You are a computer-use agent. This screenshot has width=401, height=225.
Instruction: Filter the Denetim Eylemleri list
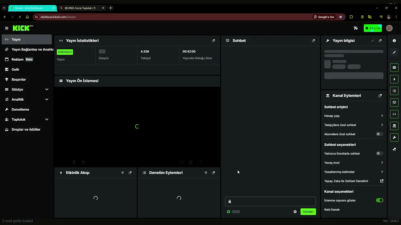coord(206,172)
